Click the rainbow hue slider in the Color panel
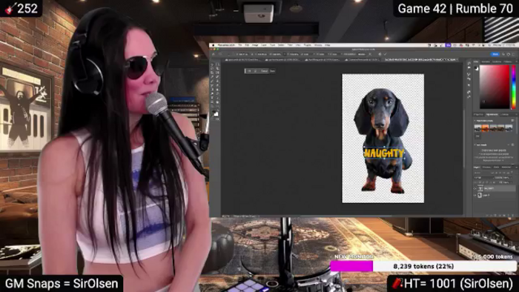519x292 pixels. click(x=514, y=87)
